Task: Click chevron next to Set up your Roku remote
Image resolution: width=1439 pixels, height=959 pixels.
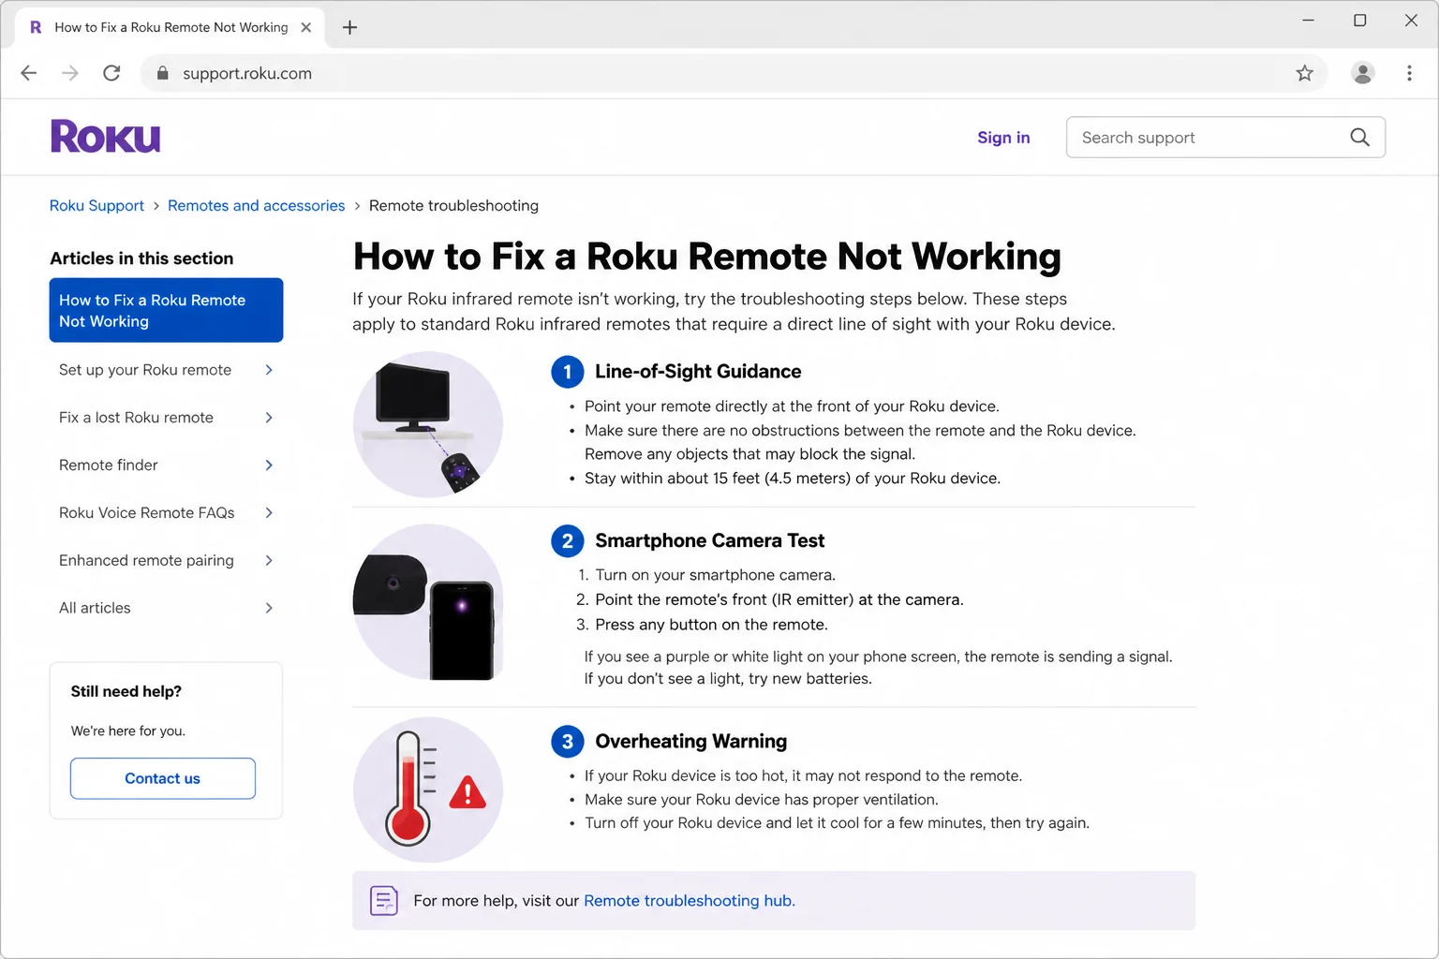Action: (x=269, y=370)
